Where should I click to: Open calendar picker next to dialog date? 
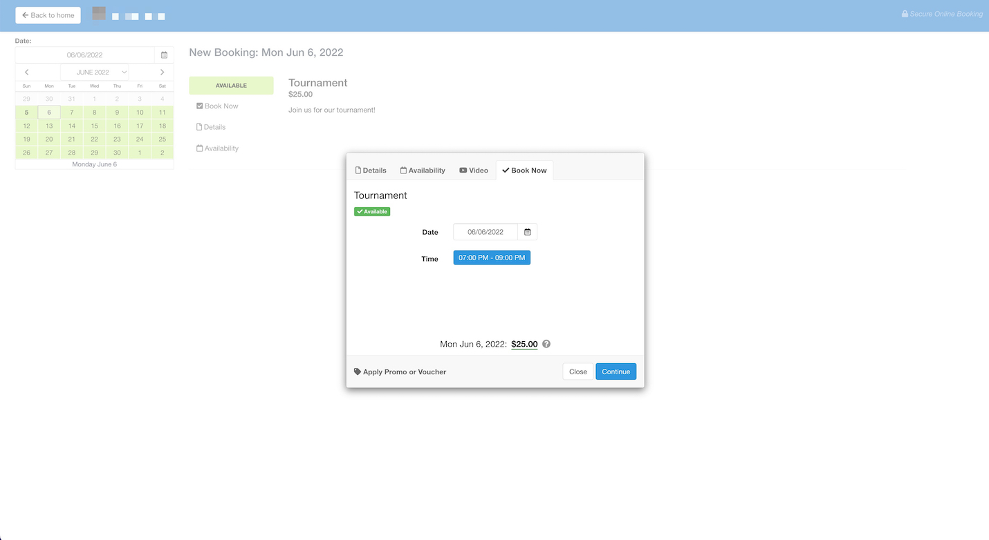pos(528,232)
